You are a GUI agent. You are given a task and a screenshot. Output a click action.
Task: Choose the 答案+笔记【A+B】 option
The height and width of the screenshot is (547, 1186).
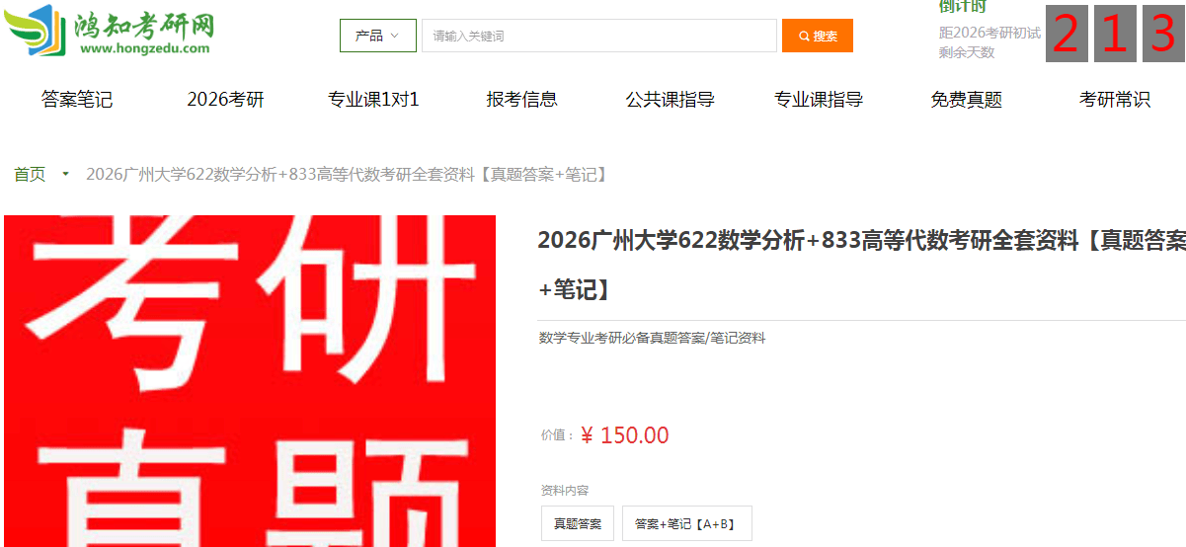coord(687,524)
